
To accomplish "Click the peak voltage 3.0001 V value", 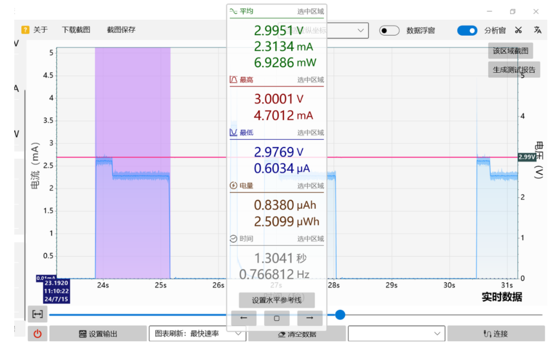I will [279, 99].
